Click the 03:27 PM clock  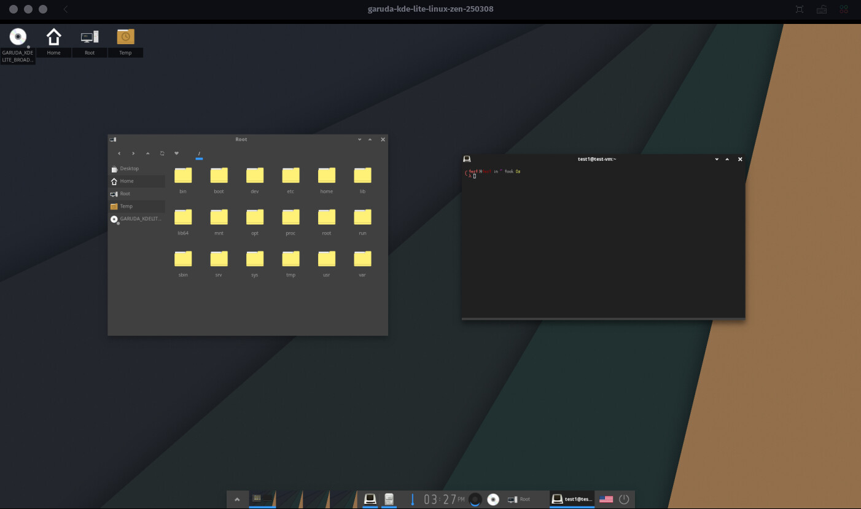point(444,499)
